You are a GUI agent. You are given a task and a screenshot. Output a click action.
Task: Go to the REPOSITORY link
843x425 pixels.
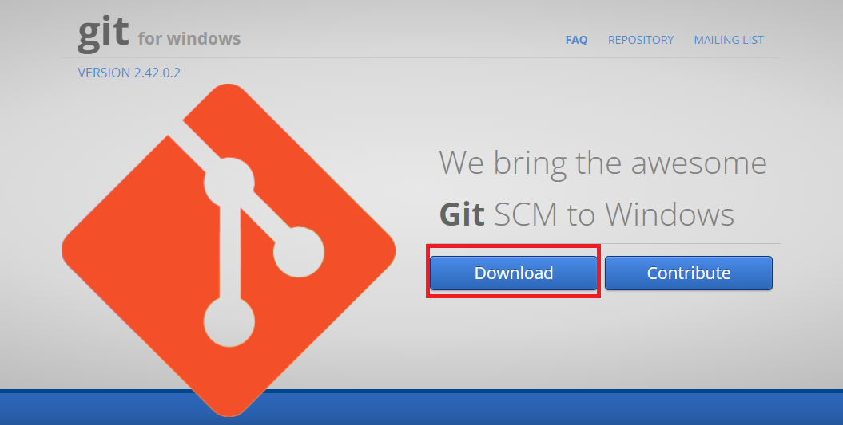(641, 40)
